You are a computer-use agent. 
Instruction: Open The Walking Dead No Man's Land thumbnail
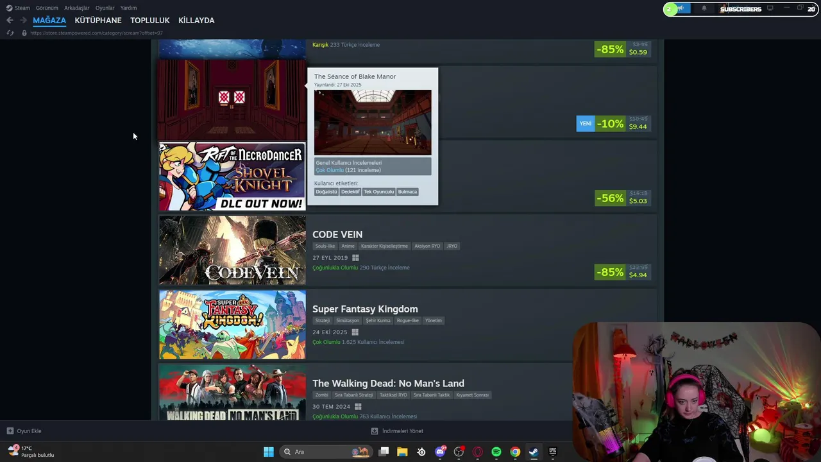pos(232,393)
